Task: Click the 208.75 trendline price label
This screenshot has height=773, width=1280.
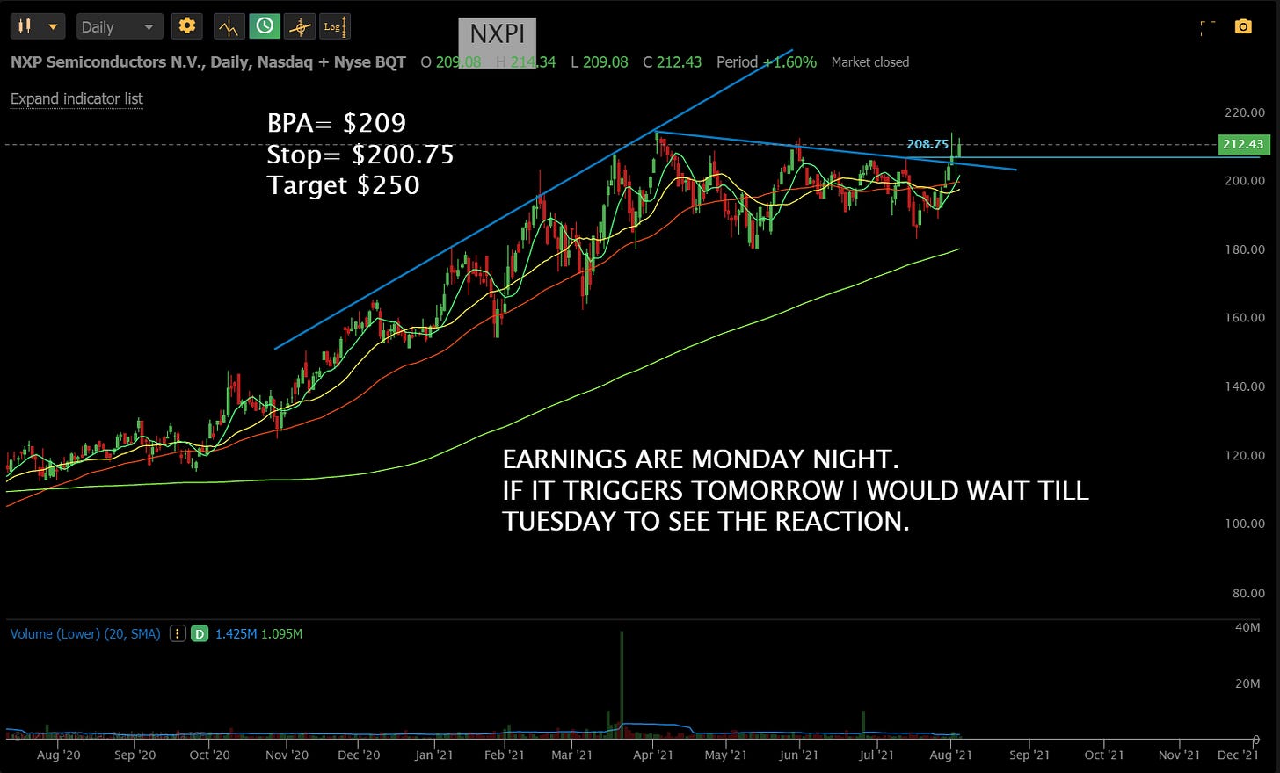Action: [x=927, y=144]
